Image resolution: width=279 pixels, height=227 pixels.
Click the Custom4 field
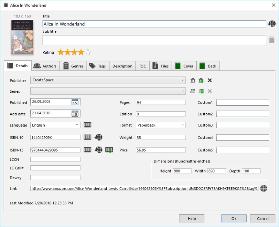242,137
